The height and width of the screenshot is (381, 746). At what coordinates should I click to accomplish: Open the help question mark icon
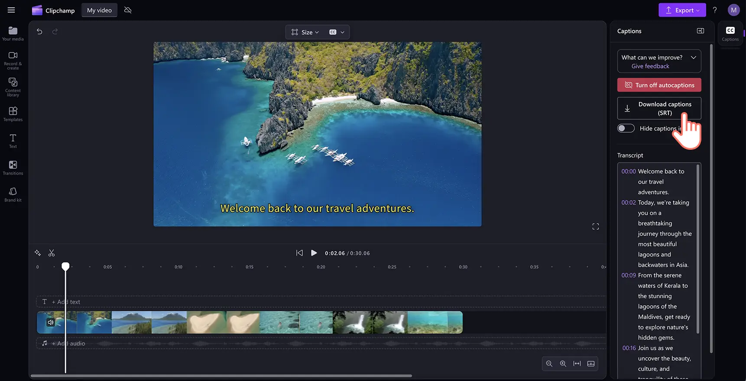point(715,10)
